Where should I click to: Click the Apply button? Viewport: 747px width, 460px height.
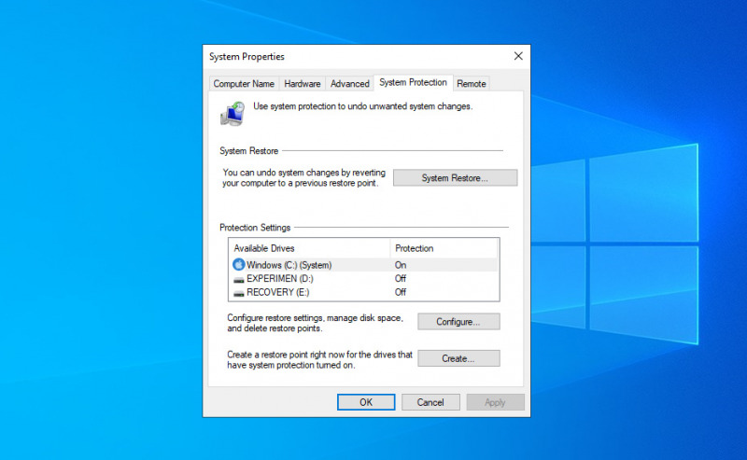[x=495, y=402]
